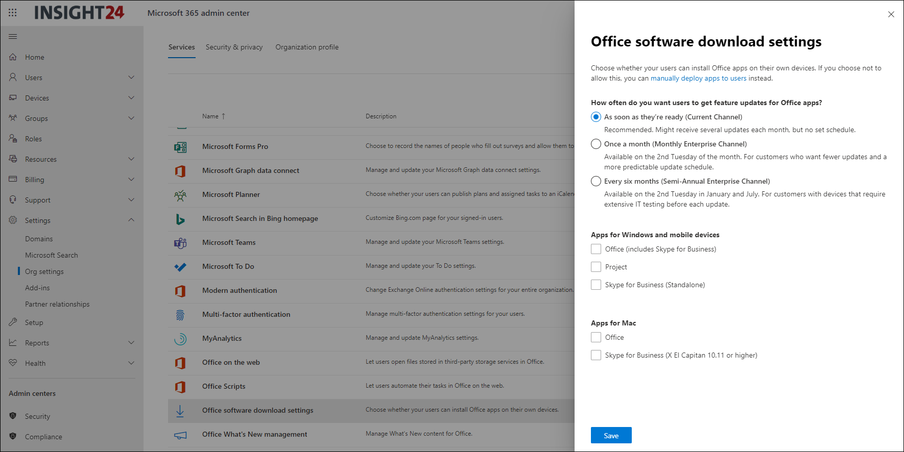
Task: Expand the Billing section chevron
Action: coord(131,179)
